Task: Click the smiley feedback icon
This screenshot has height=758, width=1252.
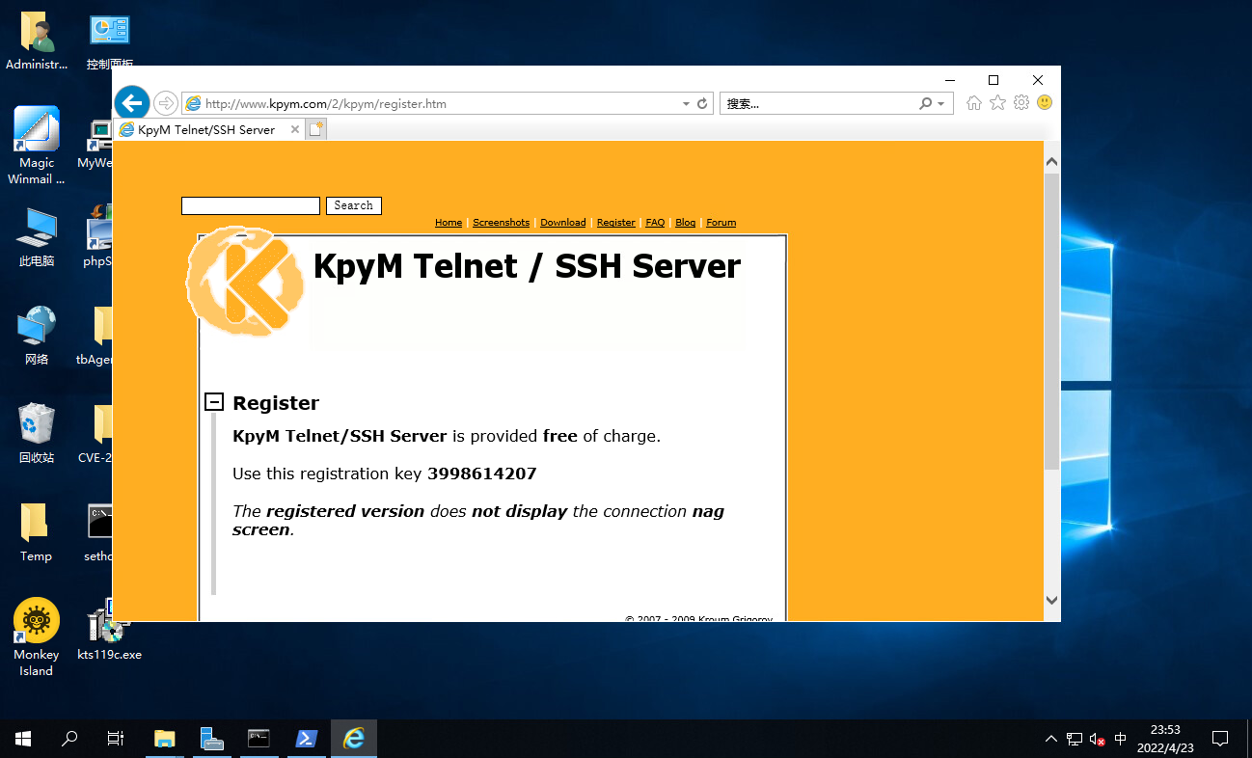Action: pyautogui.click(x=1045, y=102)
